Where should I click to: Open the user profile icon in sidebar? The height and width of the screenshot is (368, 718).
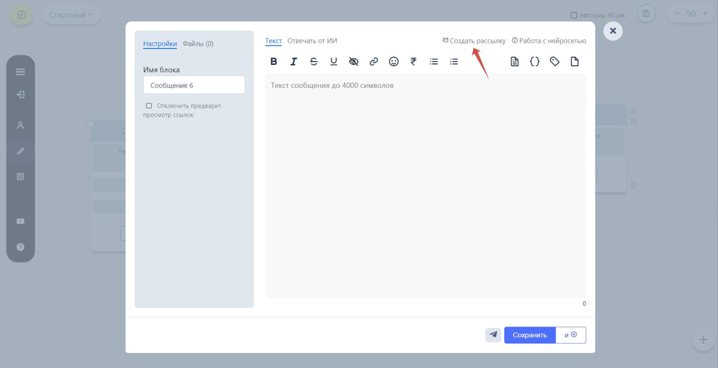point(20,125)
